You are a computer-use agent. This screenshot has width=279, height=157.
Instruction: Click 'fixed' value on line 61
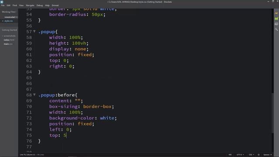coord(85,55)
